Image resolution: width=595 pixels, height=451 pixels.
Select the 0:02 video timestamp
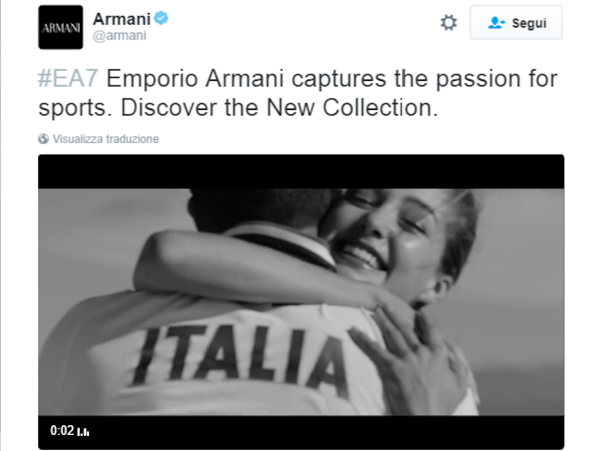(62, 431)
